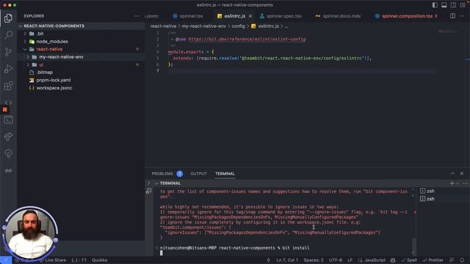This screenshot has width=470, height=264.
Task: Expand the ui folder
Action: [x=28, y=65]
